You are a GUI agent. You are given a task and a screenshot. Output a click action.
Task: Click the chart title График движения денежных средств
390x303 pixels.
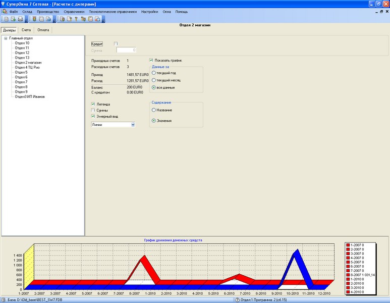(x=173, y=240)
